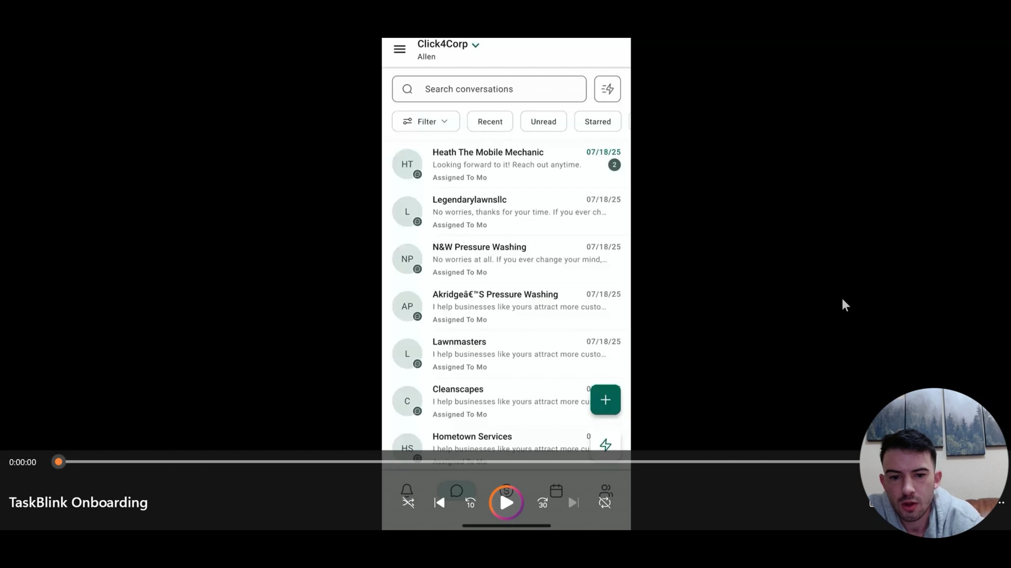Click the orange playhead on seek bar
The height and width of the screenshot is (568, 1011).
pyautogui.click(x=59, y=462)
